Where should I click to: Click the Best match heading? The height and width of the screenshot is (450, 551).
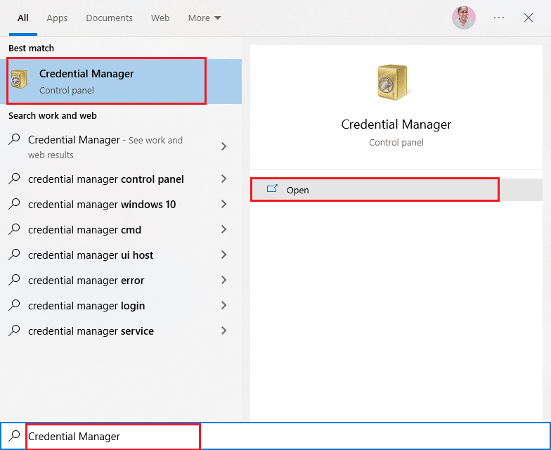click(31, 48)
